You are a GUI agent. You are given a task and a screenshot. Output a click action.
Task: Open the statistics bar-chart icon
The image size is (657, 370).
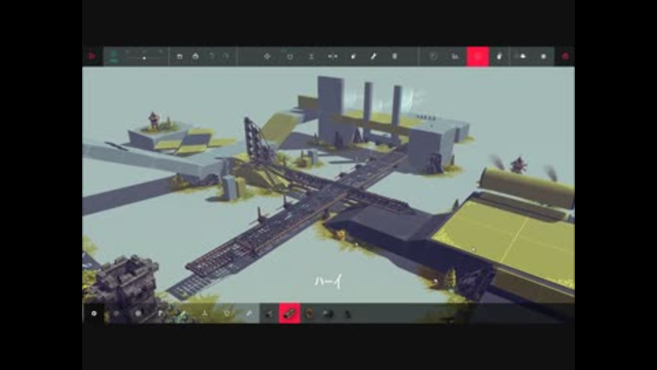[x=455, y=56]
